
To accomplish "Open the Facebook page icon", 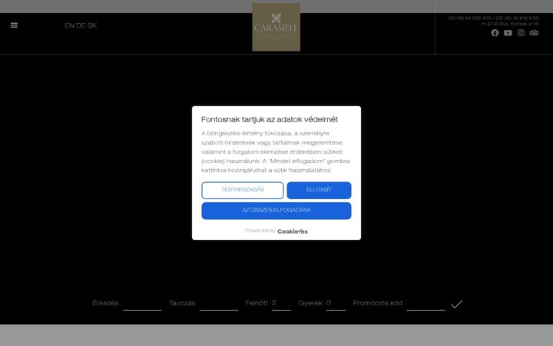I will [495, 33].
